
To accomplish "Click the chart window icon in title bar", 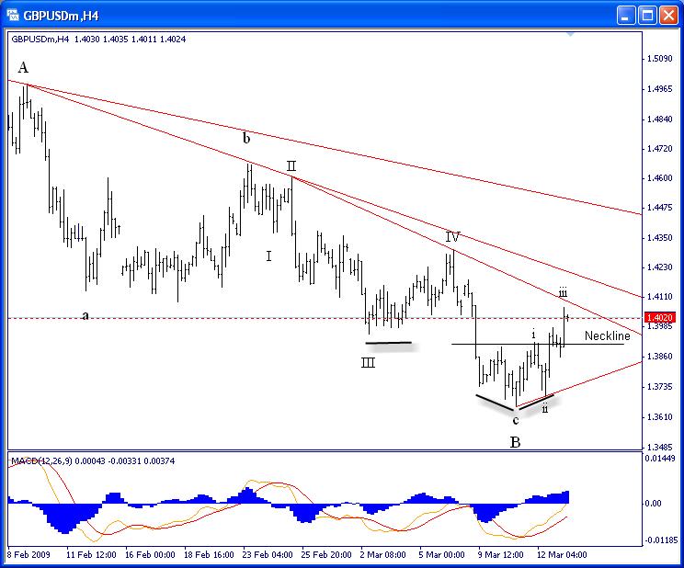I will (x=13, y=16).
